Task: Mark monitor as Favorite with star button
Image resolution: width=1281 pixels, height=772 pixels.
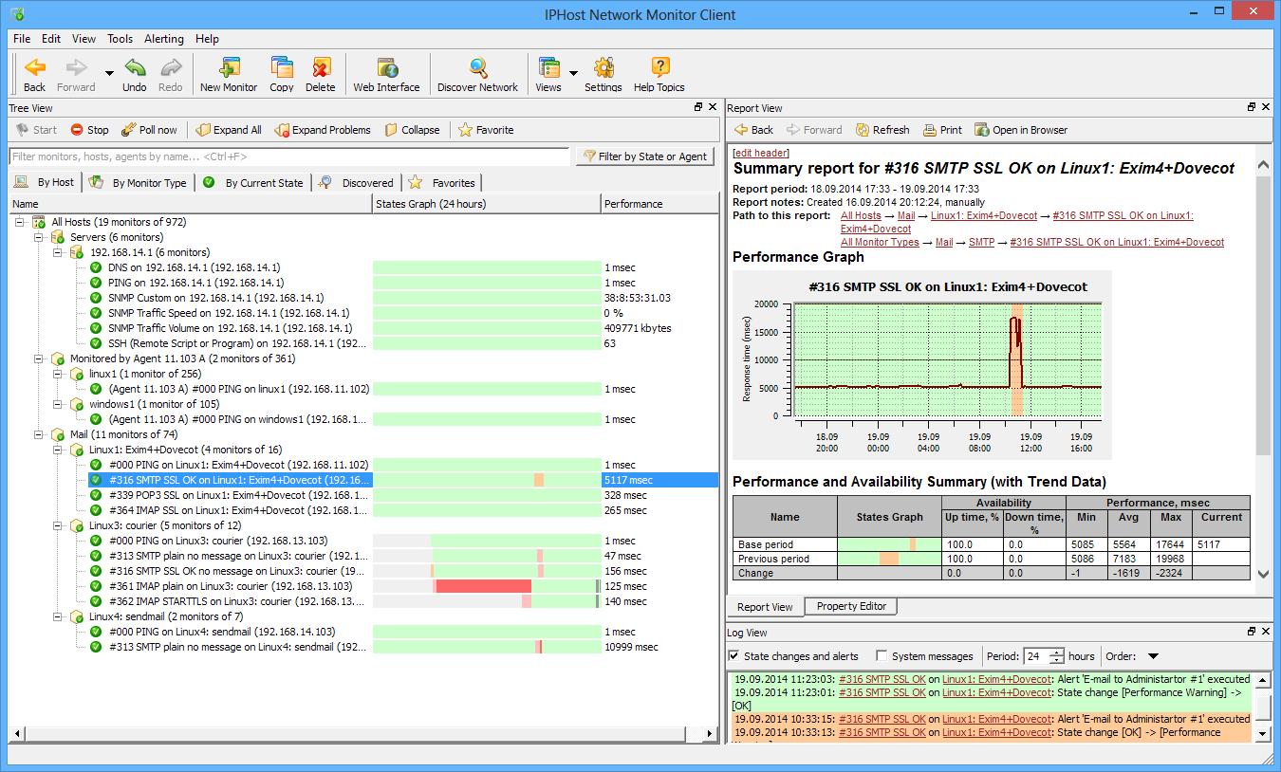Action: pos(486,130)
